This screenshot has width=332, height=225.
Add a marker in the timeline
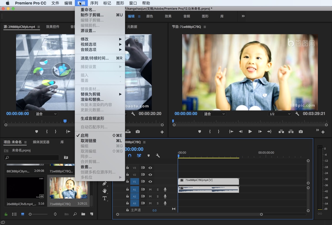[148, 156]
